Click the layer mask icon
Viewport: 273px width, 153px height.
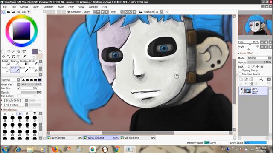(x=269, y=79)
